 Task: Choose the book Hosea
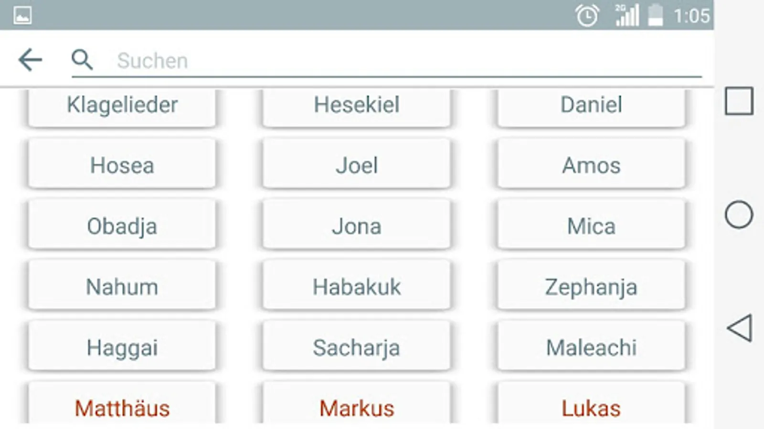click(x=122, y=165)
